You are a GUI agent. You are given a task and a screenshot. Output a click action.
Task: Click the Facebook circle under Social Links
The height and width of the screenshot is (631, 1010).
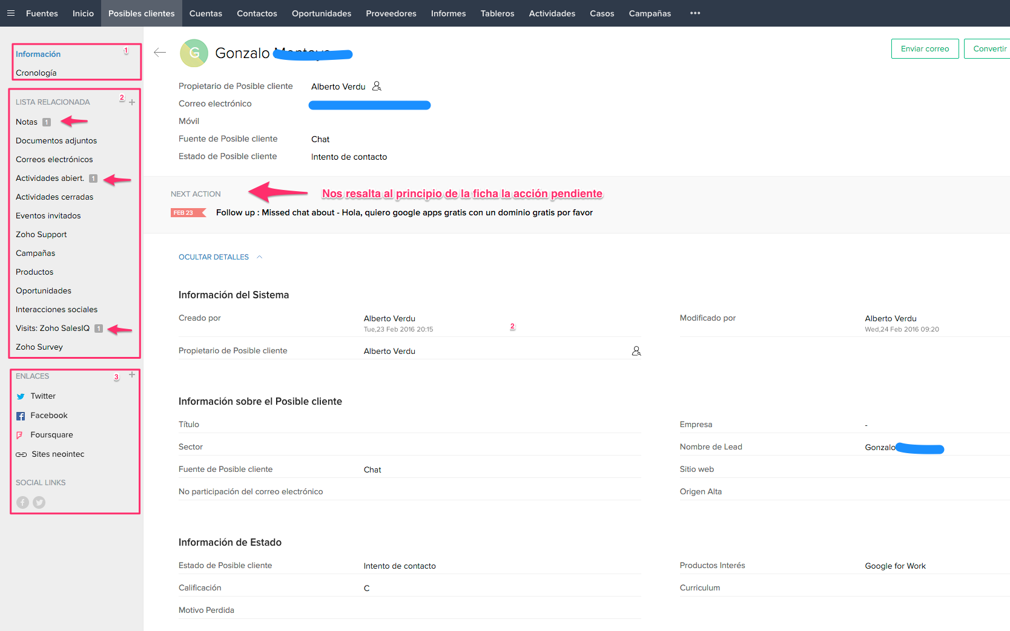(22, 502)
